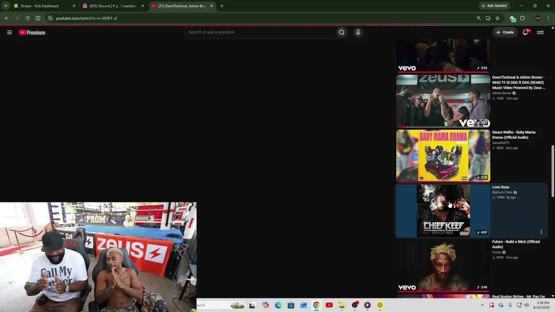The height and width of the screenshot is (312, 555).
Task: Start voice search with the microphone
Action: (358, 32)
